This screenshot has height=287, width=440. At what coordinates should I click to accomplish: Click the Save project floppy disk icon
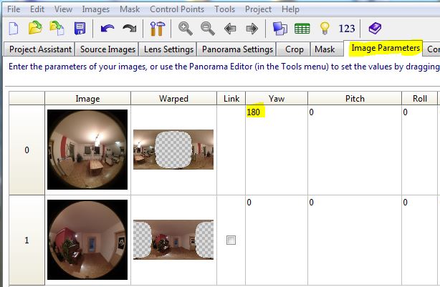80,29
